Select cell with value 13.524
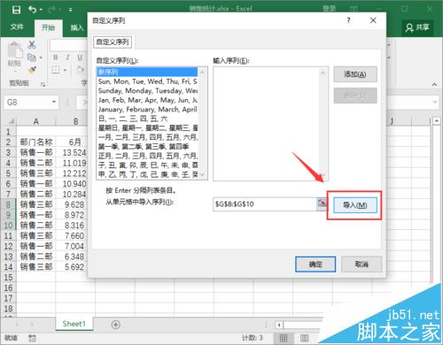The width and height of the screenshot is (443, 345). tap(74, 152)
